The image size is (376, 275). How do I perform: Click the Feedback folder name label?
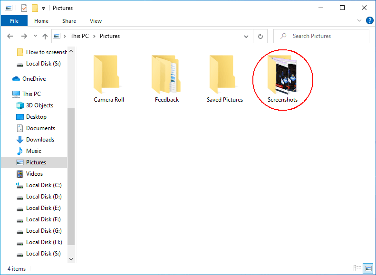click(x=167, y=100)
